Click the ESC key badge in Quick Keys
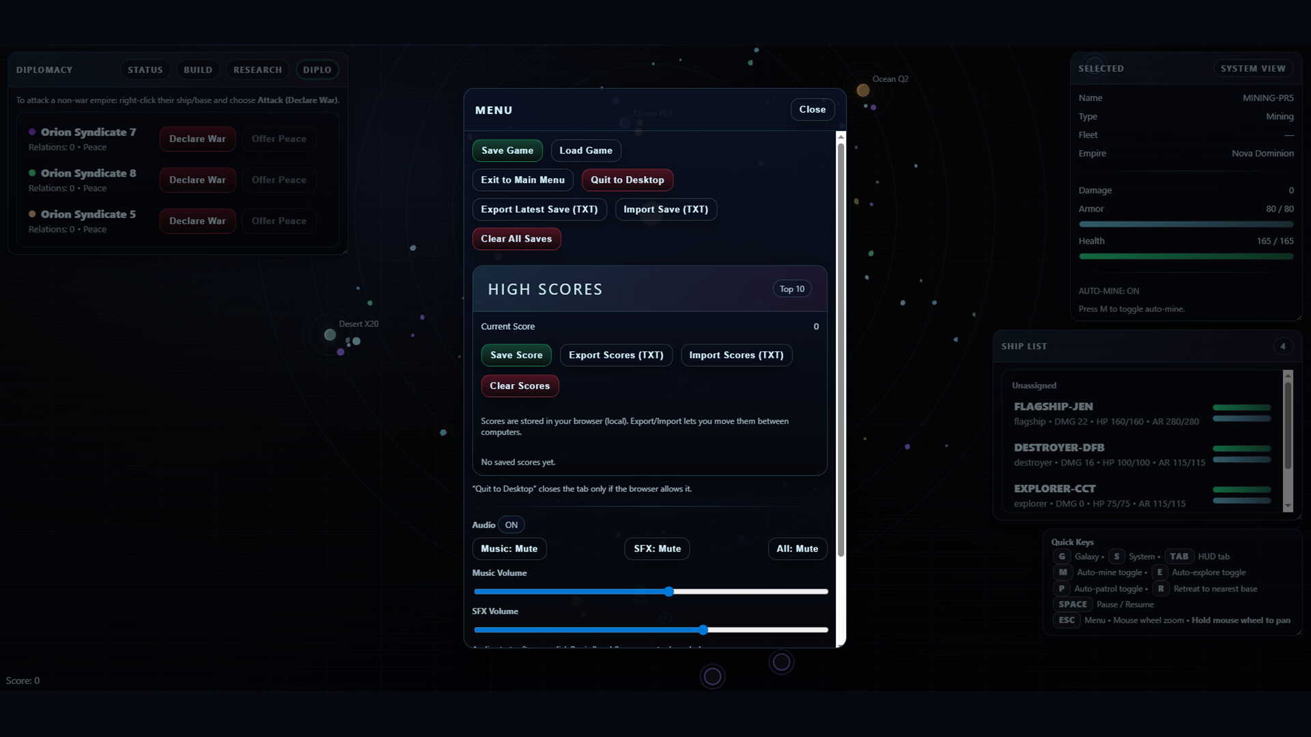Viewport: 1311px width, 737px height. [x=1067, y=620]
